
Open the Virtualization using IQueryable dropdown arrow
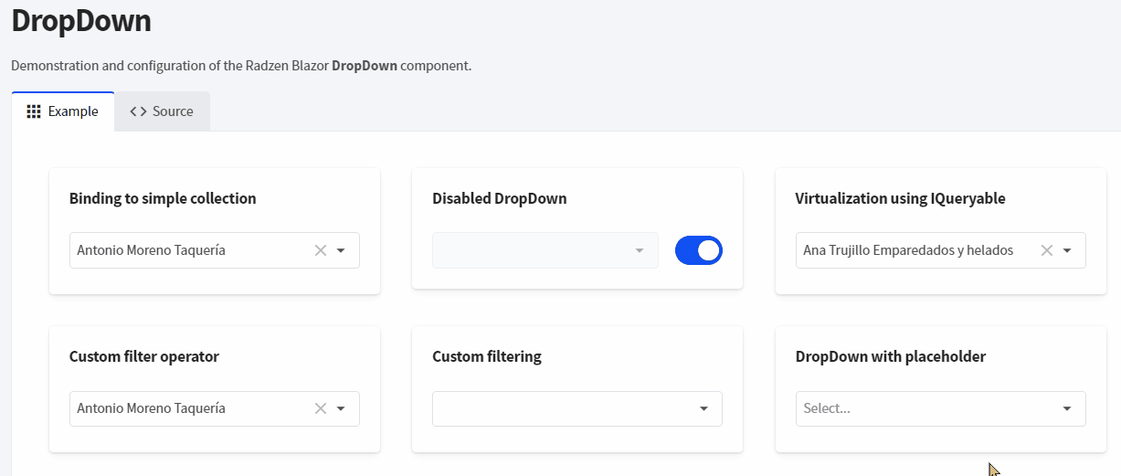click(1067, 250)
